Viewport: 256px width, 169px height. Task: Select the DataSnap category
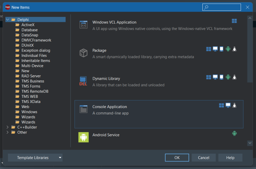[x=30, y=35]
